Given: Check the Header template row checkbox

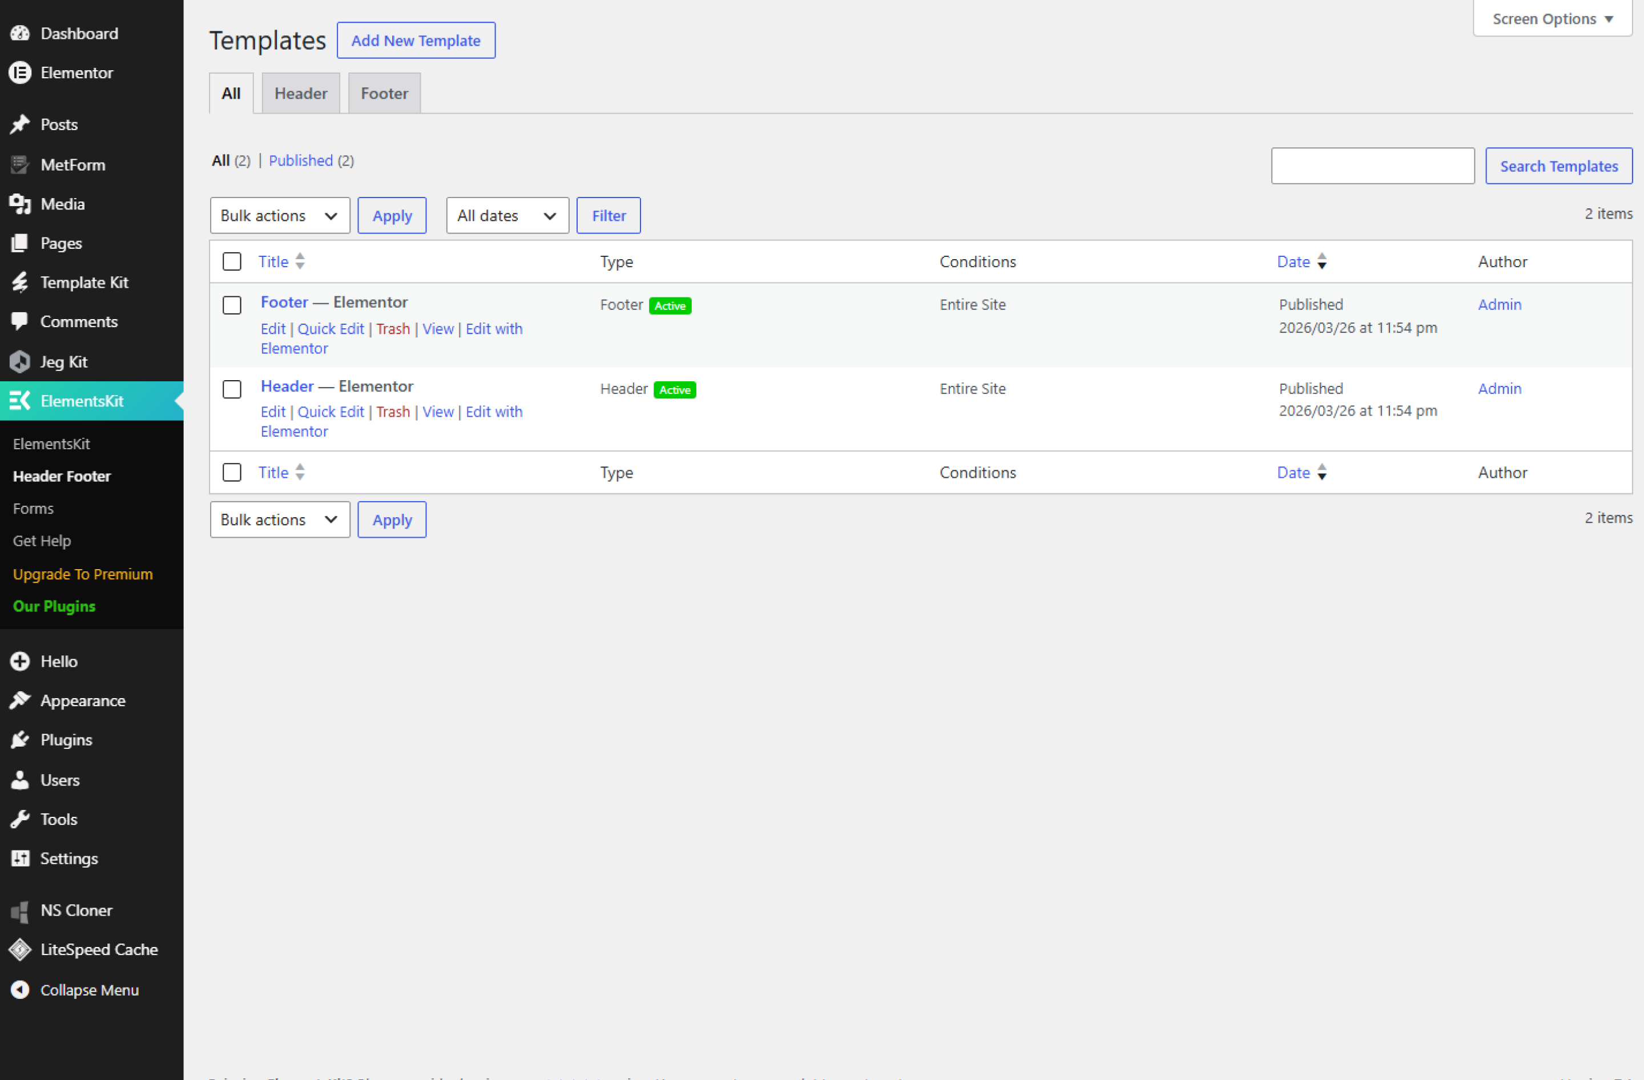Looking at the screenshot, I should point(232,389).
